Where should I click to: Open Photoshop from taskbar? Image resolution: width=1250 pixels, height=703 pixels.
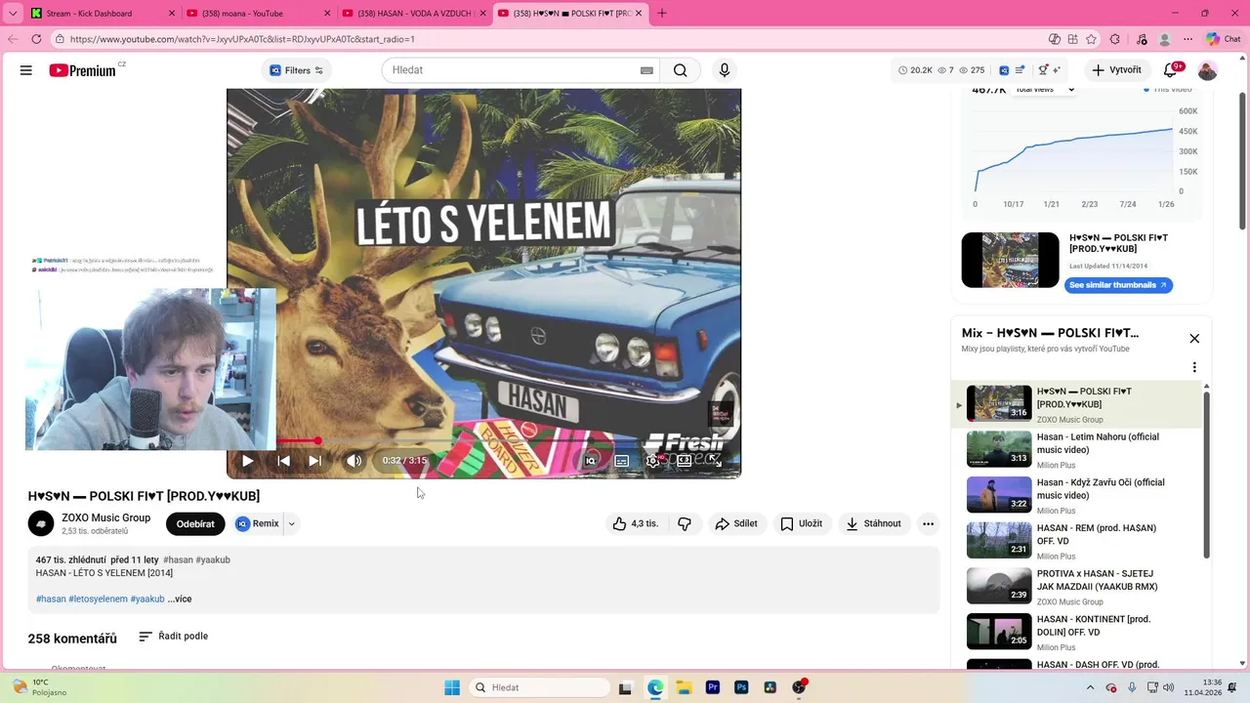[741, 687]
